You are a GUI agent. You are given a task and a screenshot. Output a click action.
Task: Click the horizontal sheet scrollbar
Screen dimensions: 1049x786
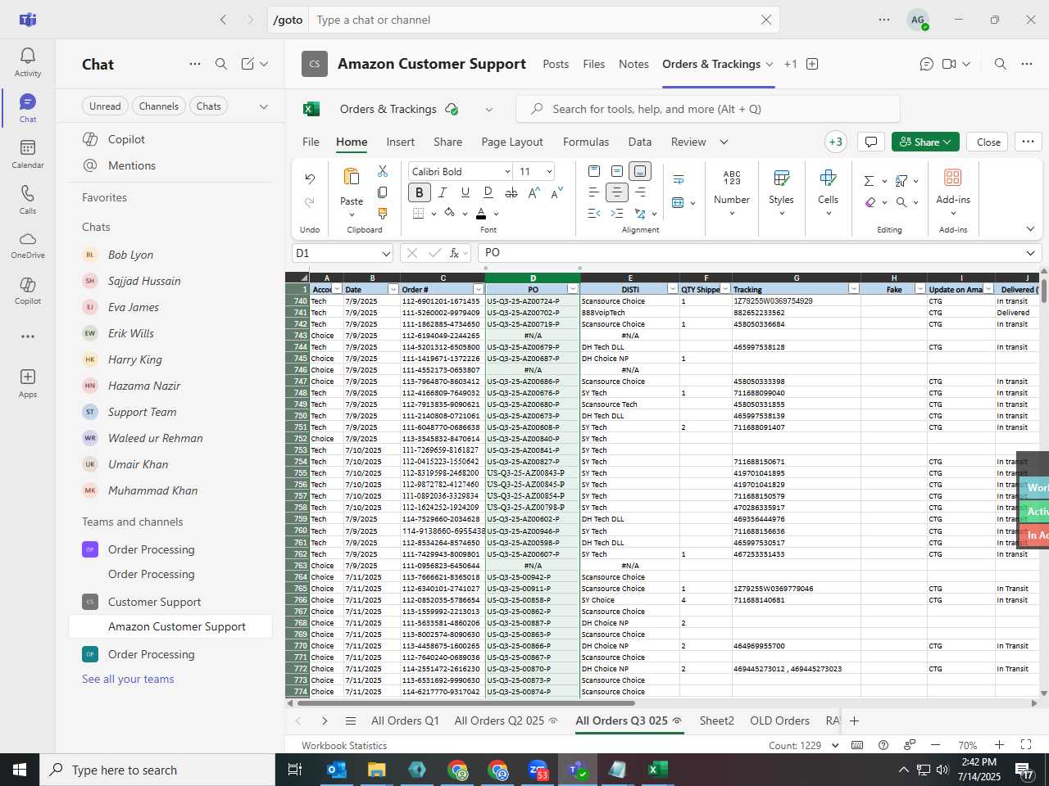coord(465,702)
